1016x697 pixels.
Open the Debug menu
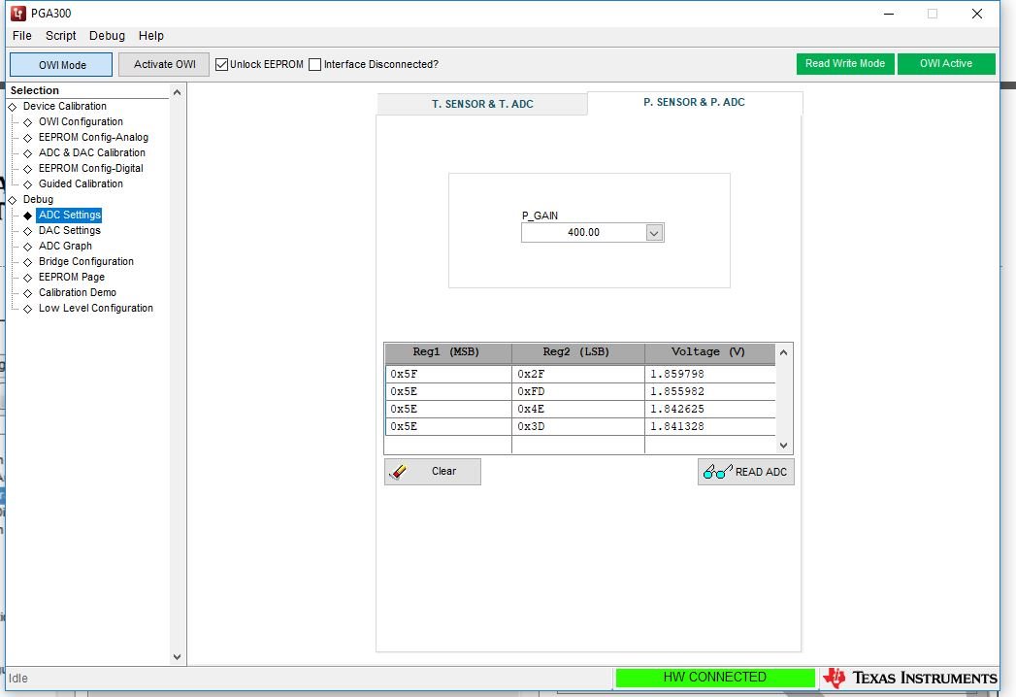point(107,36)
